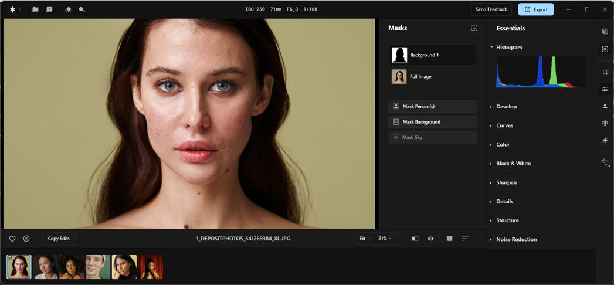This screenshot has height=285, width=614.
Task: Click the ISO 250 exposure info text
Action: (255, 9)
